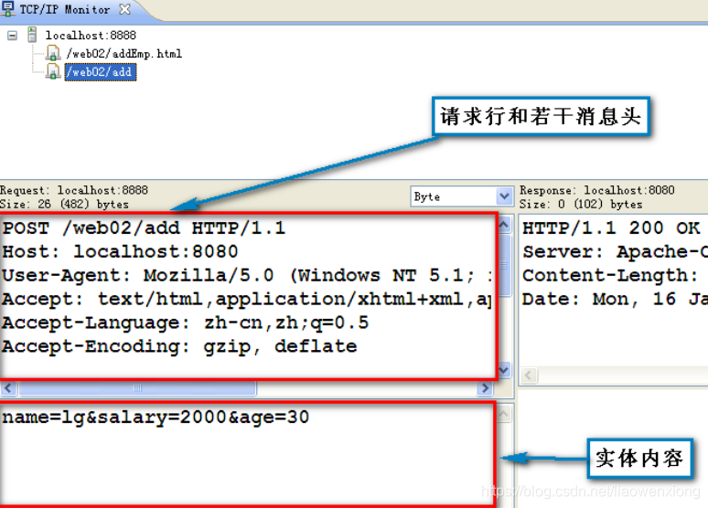Screen dimensions: 708x508
Task: Click the localhost:8888 server icon
Action: pos(33,35)
